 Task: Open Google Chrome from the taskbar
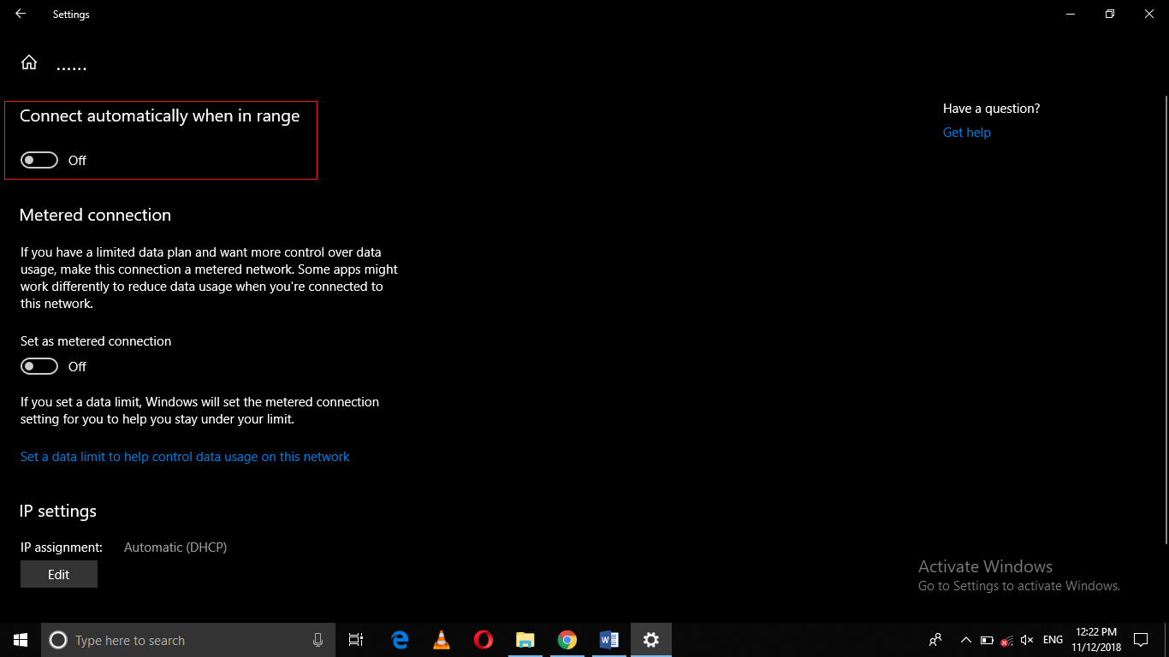pos(567,639)
